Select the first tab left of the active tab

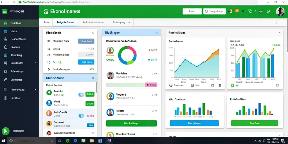(x=46, y=22)
